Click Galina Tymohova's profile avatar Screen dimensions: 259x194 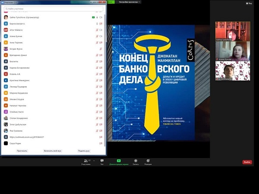pyautogui.click(x=6, y=17)
